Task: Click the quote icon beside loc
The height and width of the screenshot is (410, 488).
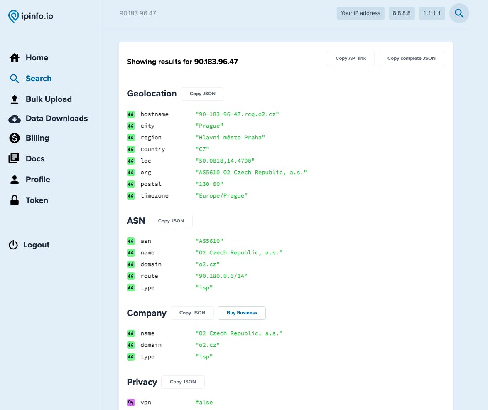Action: click(x=131, y=161)
